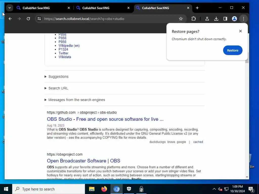Close the first CollabNet SearXNG tab
This screenshot has height=194, width=259.
click(69, 8)
